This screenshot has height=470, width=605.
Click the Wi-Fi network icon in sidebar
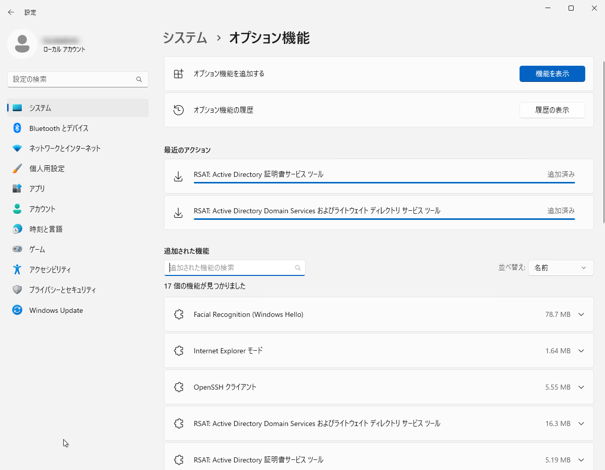pyautogui.click(x=17, y=149)
